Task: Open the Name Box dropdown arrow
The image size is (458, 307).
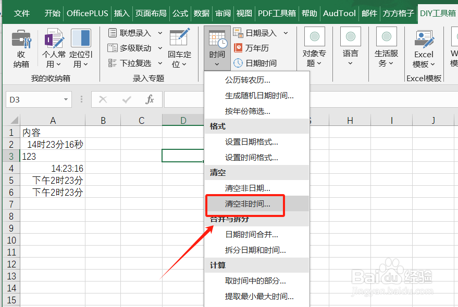Action: point(66,99)
